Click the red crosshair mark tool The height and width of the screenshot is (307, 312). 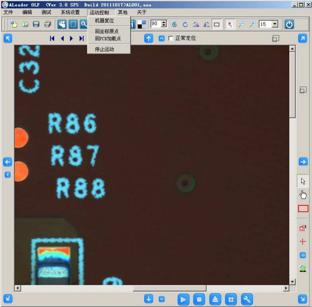(303, 242)
